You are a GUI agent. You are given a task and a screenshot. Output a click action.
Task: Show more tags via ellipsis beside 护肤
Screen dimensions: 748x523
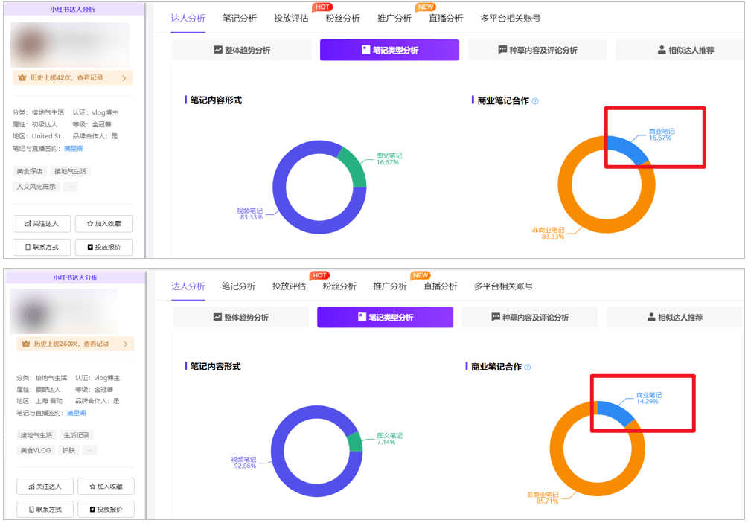tap(89, 451)
